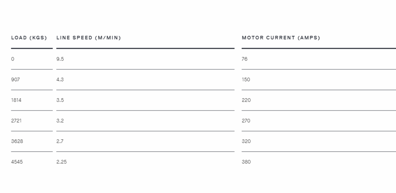Click the motor current value 220
Viewport: 396px width, 193px height.
tap(246, 100)
